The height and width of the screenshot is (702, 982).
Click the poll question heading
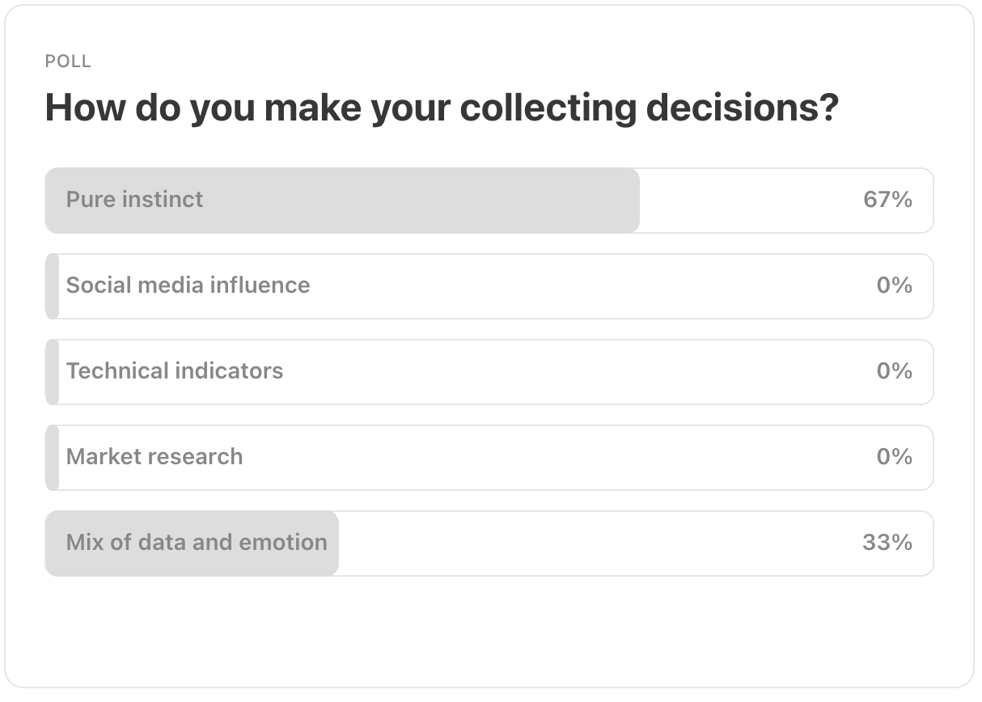coord(442,108)
